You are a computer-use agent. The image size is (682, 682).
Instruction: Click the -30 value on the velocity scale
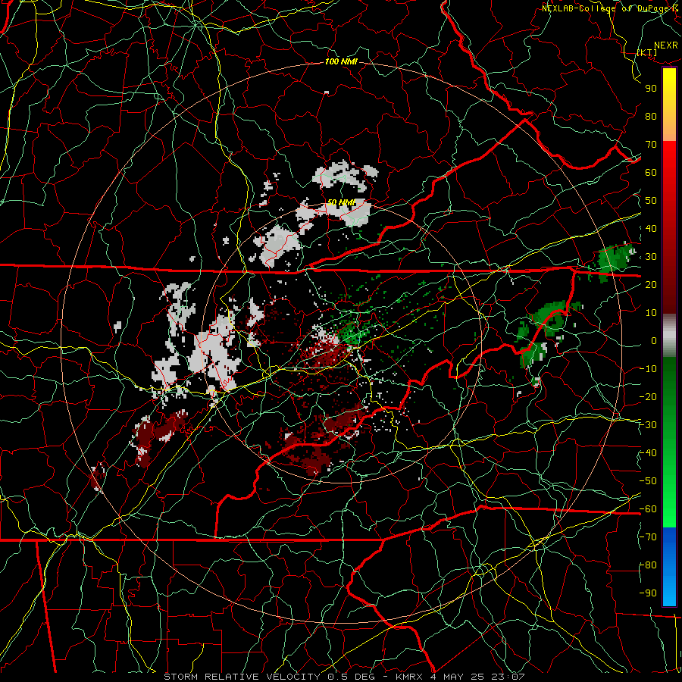coord(648,425)
